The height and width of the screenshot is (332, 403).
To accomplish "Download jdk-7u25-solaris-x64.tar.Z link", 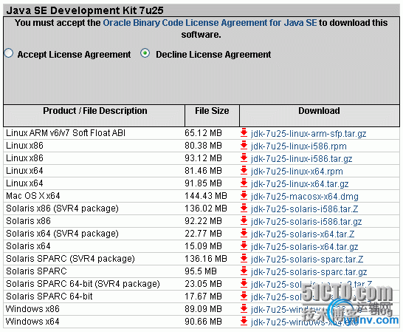I will click(x=303, y=234).
